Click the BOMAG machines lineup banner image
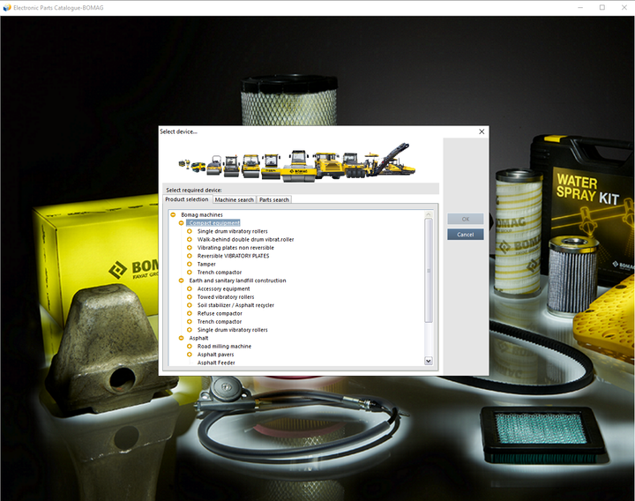635x501 pixels. click(297, 162)
